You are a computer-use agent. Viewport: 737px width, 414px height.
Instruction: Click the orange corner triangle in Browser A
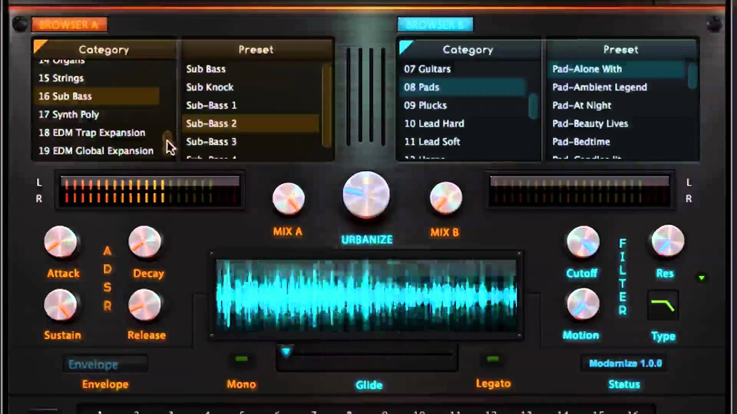[40, 47]
